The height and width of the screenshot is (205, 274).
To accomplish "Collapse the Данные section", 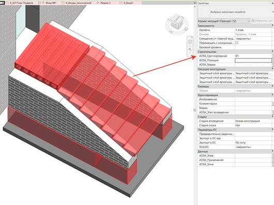I will pyautogui.click(x=272, y=151).
